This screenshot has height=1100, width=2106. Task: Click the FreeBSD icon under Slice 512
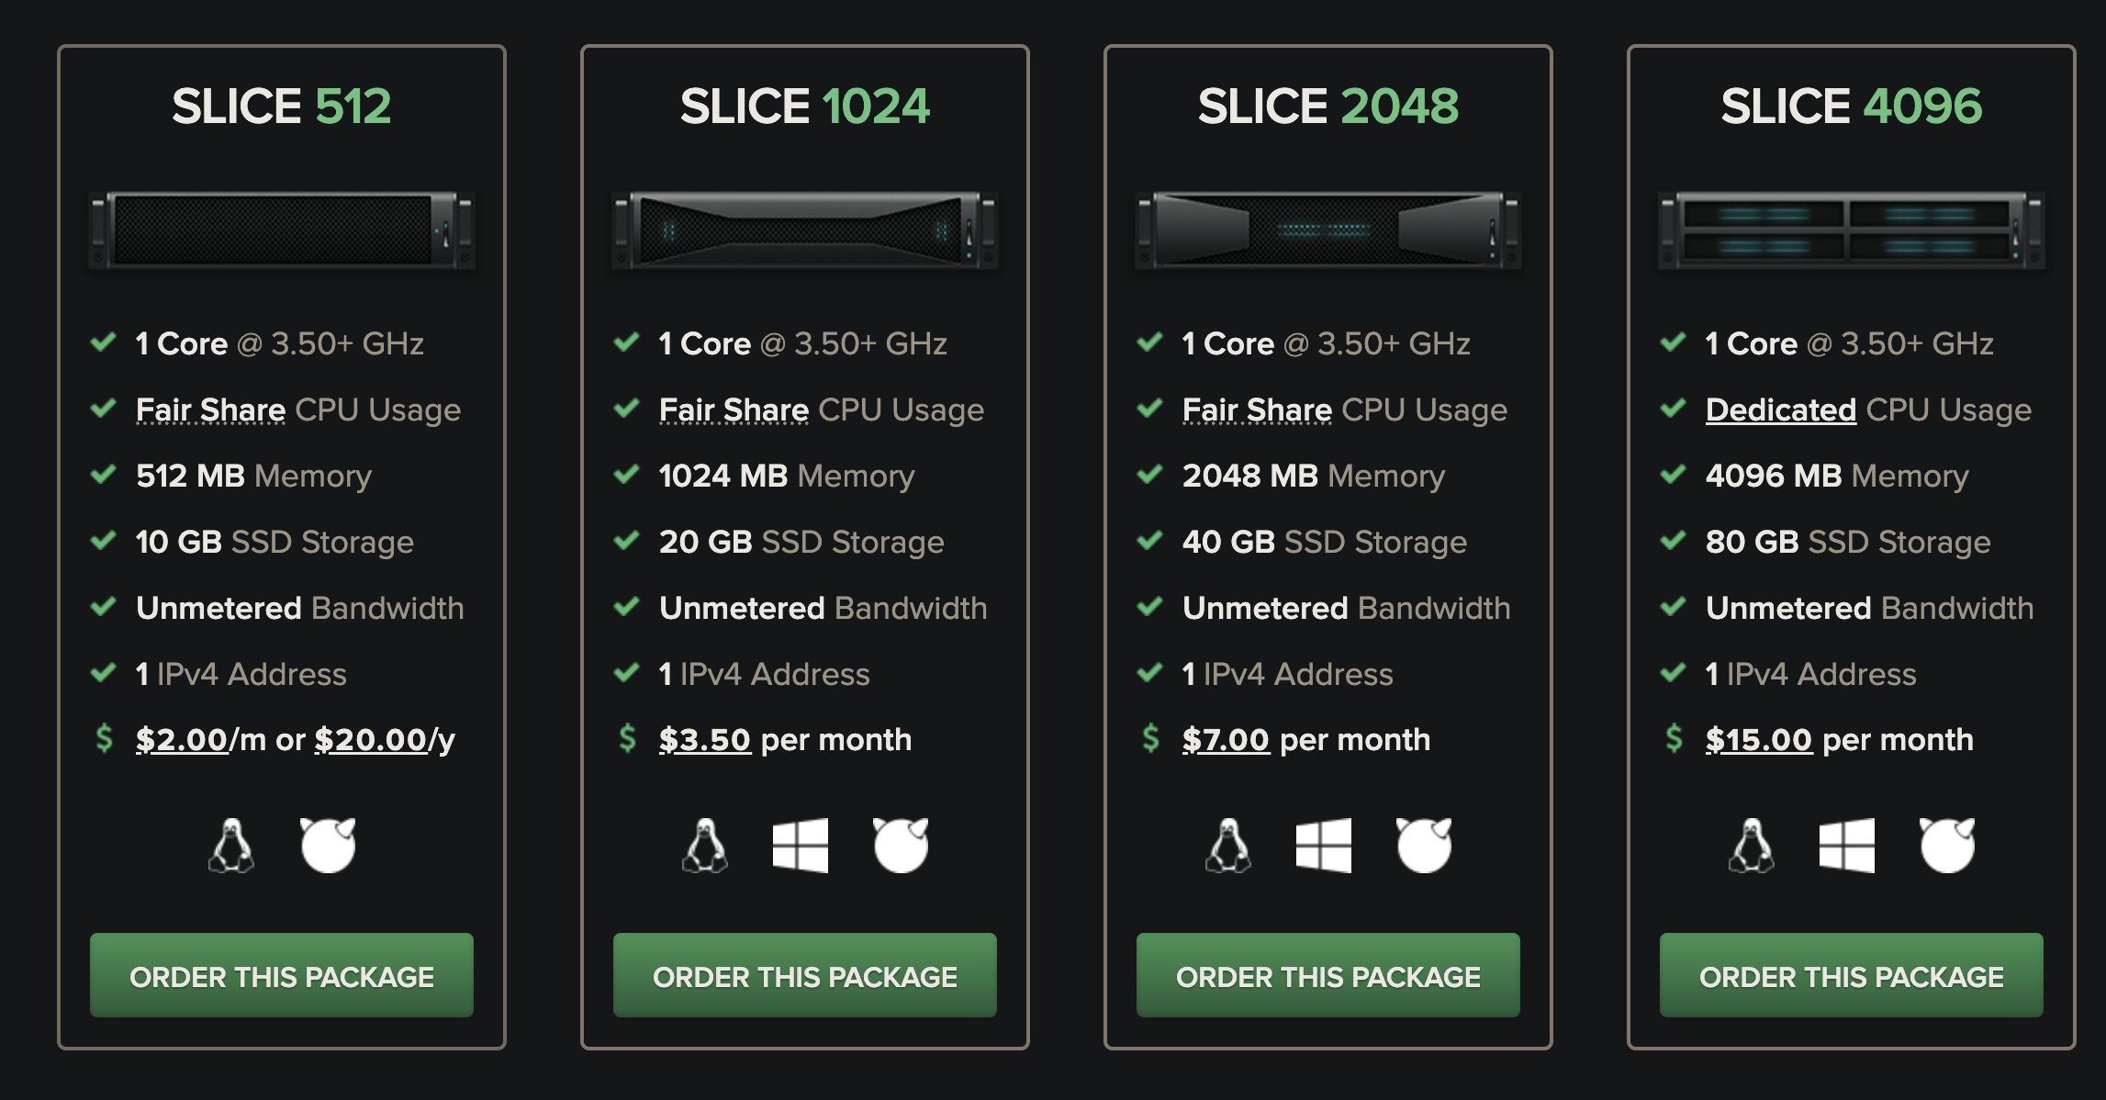pyautogui.click(x=328, y=845)
